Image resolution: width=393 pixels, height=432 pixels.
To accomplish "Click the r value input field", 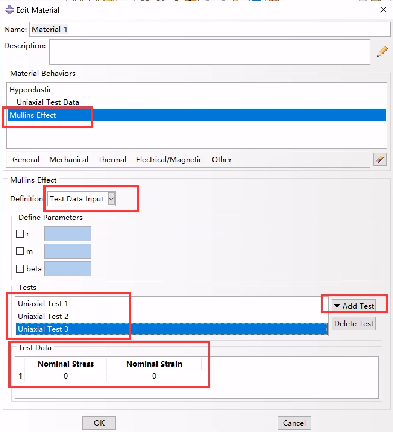I will [x=68, y=234].
